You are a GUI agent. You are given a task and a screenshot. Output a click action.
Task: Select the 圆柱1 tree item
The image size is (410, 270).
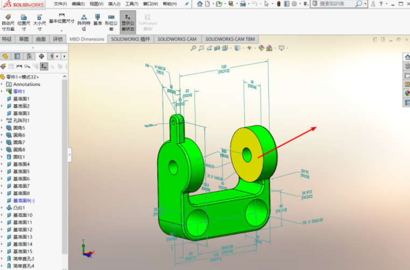click(x=19, y=157)
